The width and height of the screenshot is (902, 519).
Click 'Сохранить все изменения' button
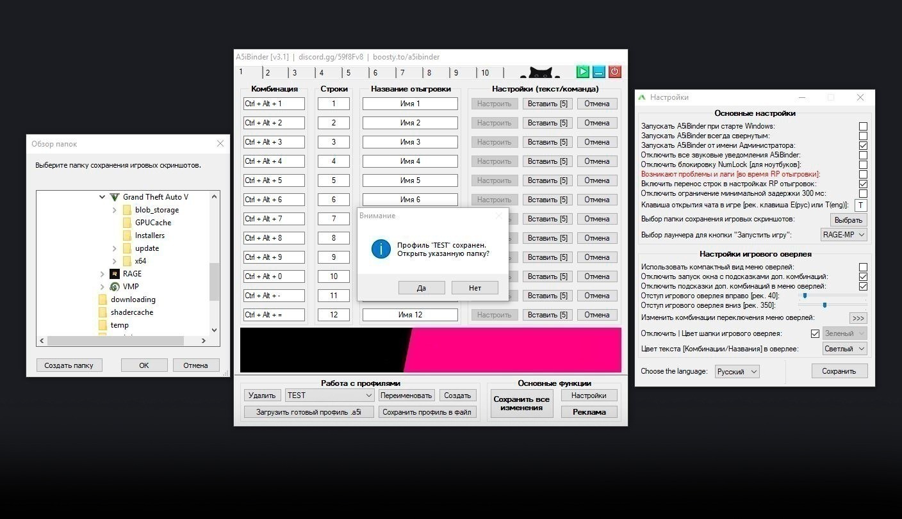[521, 404]
